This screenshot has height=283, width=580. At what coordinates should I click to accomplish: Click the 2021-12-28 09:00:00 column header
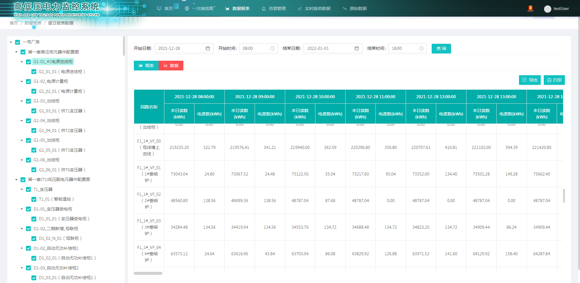point(255,97)
